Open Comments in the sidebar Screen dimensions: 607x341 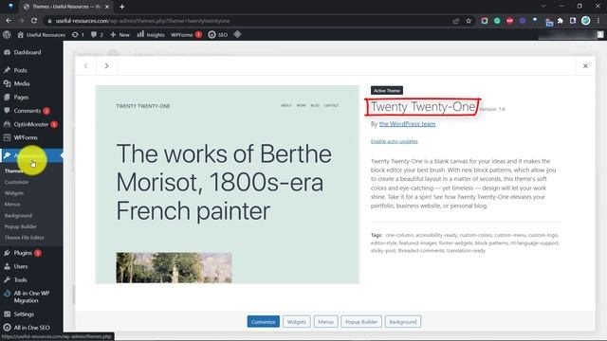click(x=28, y=111)
